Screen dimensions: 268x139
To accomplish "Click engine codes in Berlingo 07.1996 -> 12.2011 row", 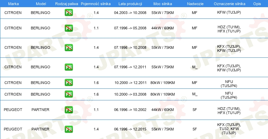I will [229, 68].
